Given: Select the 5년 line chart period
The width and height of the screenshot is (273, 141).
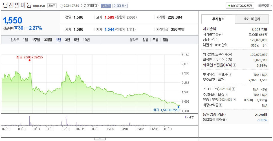Looking at the screenshot, I should 76,40.
